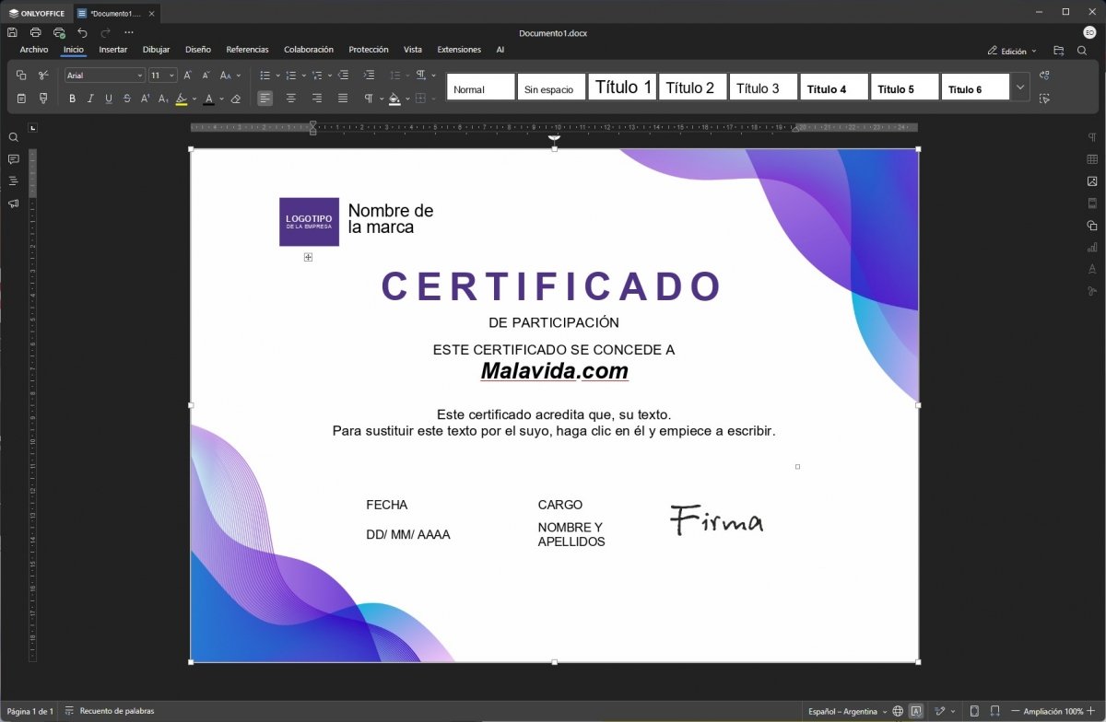Toggle justified paragraph alignment
The image size is (1106, 722).
point(343,99)
